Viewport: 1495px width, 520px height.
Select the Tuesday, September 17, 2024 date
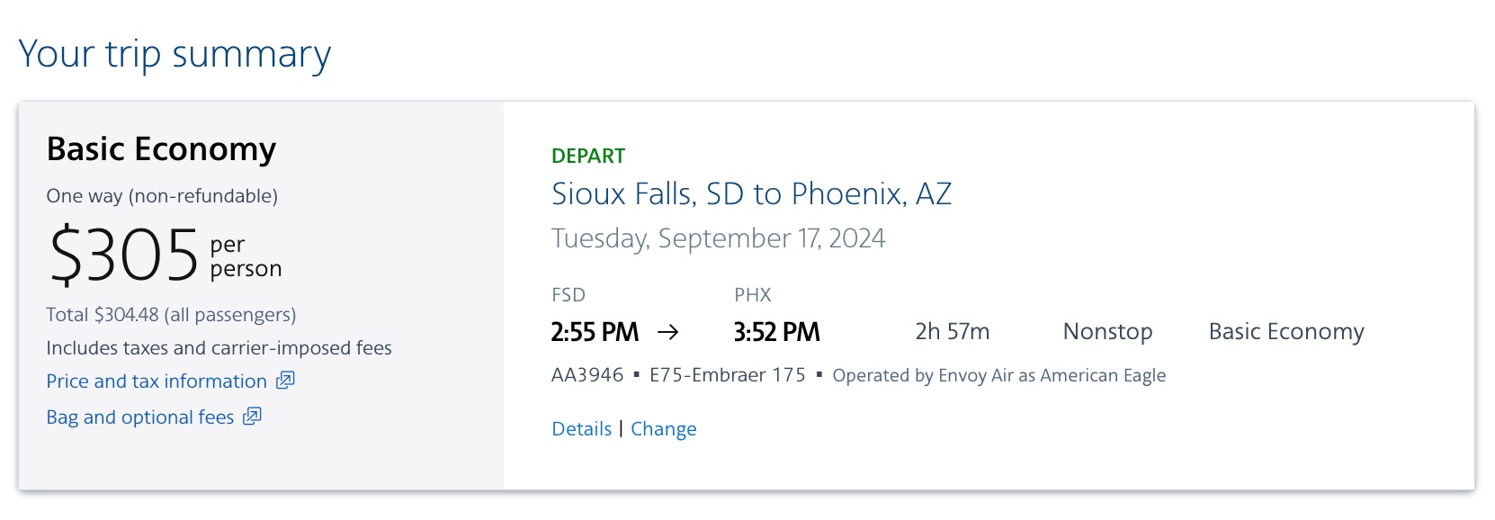[x=718, y=238]
